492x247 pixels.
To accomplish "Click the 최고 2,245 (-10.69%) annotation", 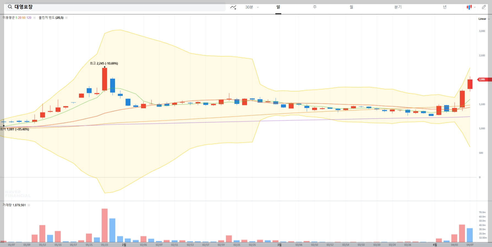I will click(x=104, y=63).
